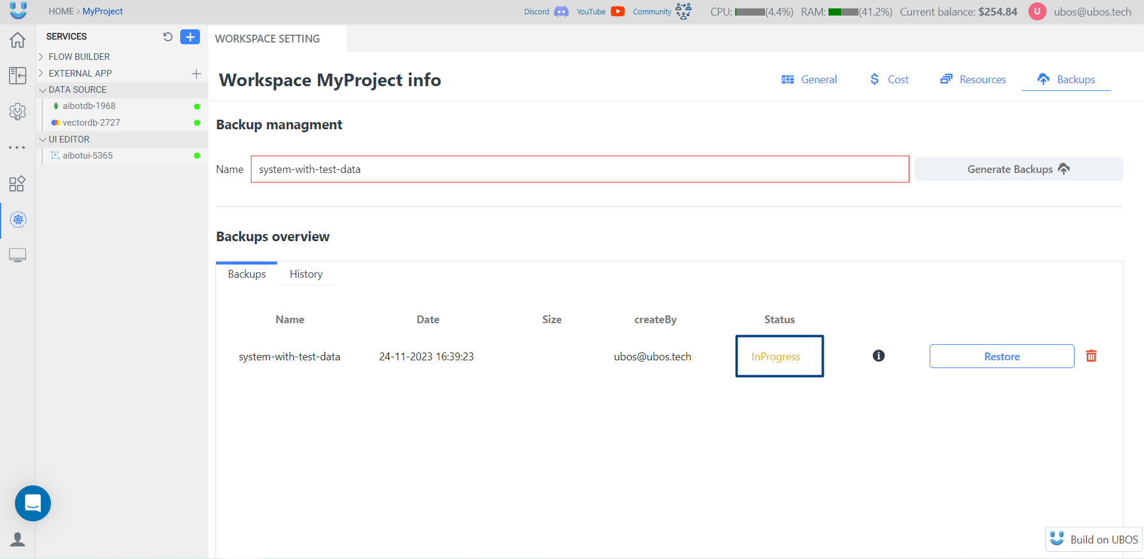Open the YouTube link icon
1144x559 pixels.
click(618, 11)
